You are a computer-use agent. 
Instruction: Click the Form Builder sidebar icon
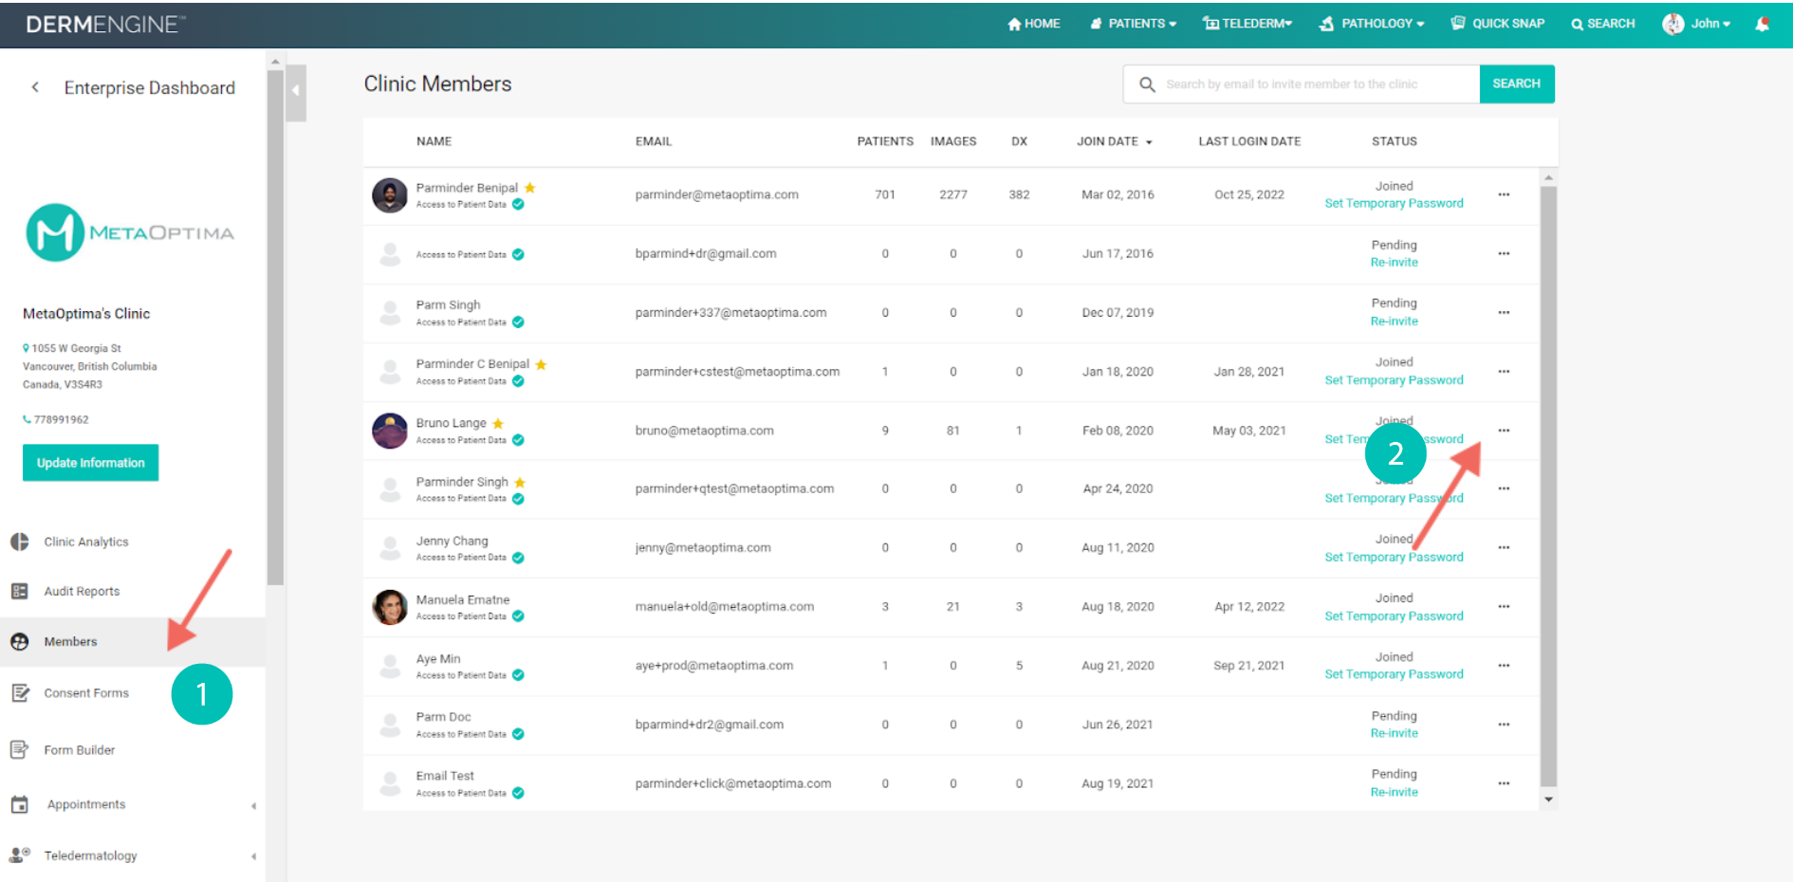19,750
